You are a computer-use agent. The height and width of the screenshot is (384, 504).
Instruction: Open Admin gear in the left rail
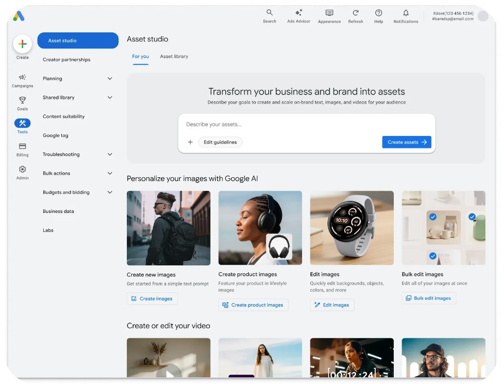(22, 173)
